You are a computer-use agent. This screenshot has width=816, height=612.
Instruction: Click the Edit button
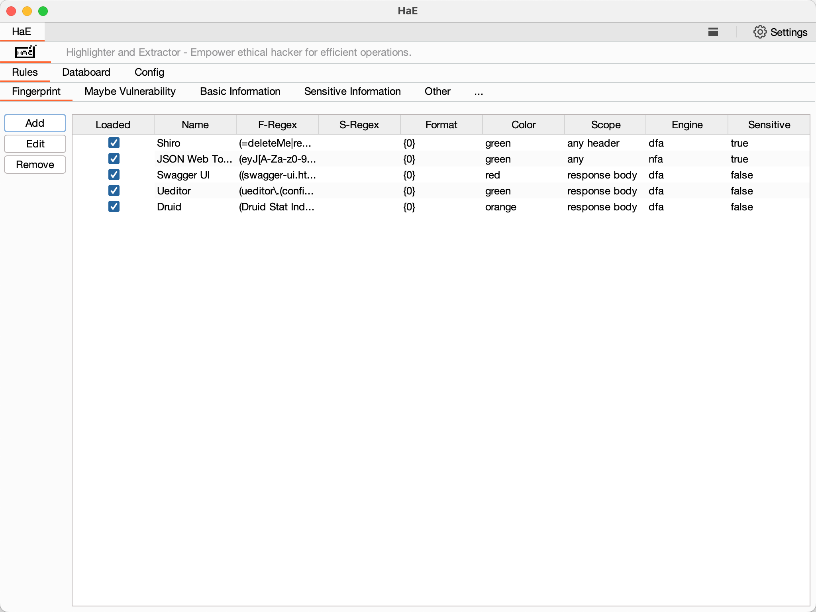point(35,144)
